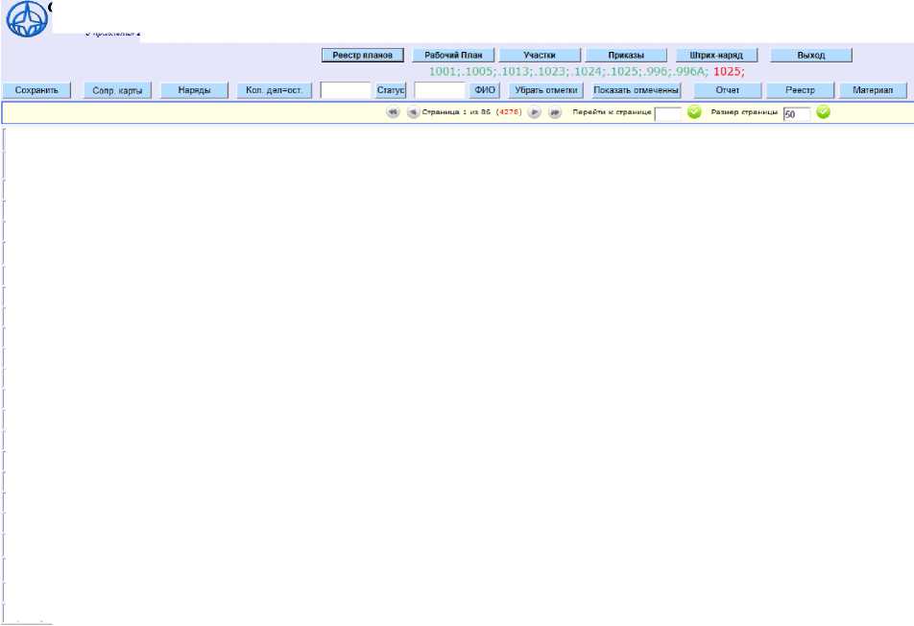This screenshot has width=914, height=626.
Task: Click the red (4276) record count
Action: (509, 112)
